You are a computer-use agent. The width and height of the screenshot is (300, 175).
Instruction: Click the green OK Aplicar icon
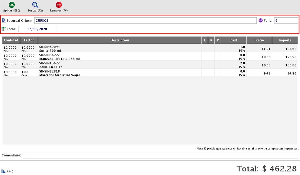click(11, 5)
